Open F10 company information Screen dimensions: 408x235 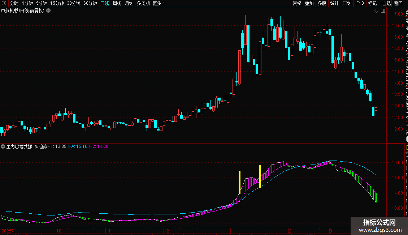360,3
